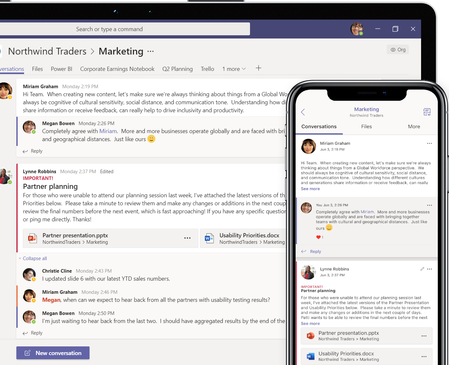Select Conversations tab on phone

tap(319, 127)
